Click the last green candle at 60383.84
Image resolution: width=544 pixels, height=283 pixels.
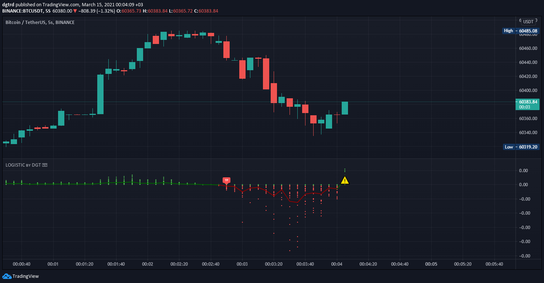345,108
